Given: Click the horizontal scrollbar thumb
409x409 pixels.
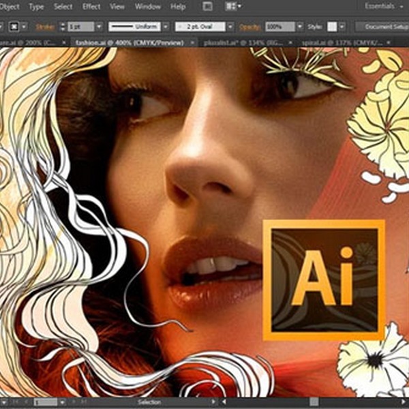Looking at the screenshot, I should click(x=314, y=403).
